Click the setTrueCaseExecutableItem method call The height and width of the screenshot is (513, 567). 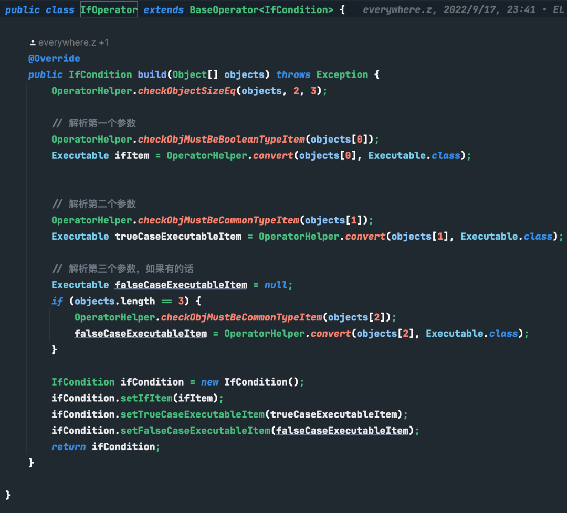(x=192, y=414)
